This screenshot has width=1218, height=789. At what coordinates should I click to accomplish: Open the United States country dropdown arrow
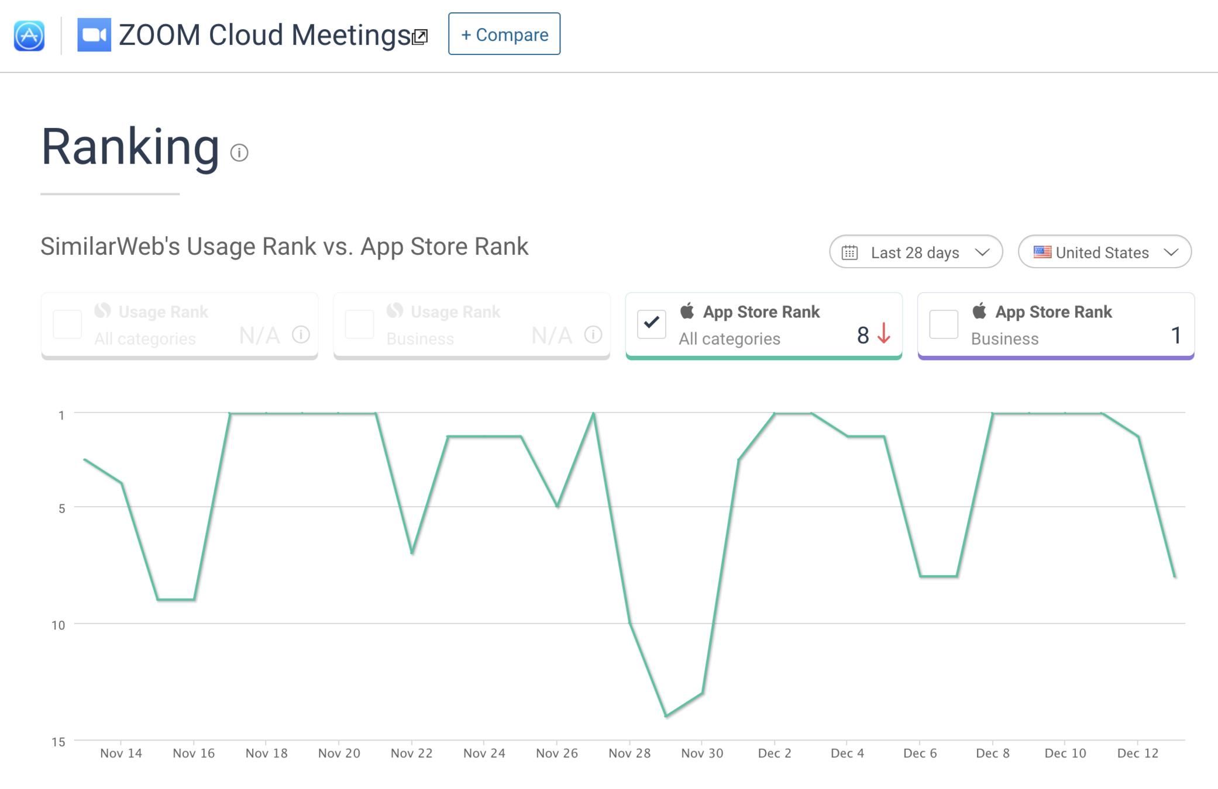tap(1171, 252)
